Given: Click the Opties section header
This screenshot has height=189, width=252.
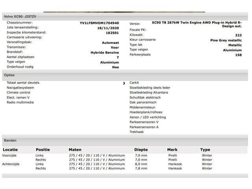Looking at the screenshot, I should 9,75.
